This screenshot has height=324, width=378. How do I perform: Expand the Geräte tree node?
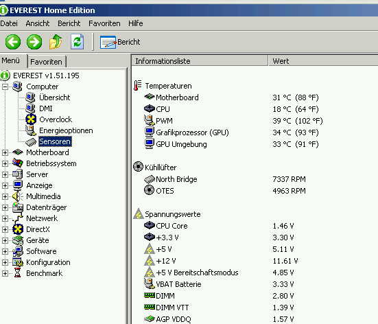[x=5, y=240]
